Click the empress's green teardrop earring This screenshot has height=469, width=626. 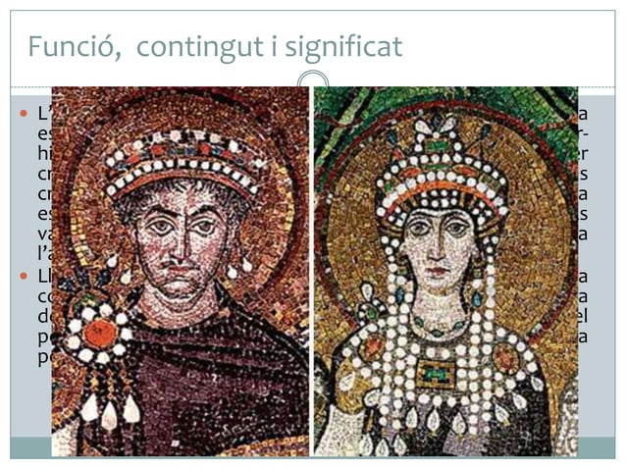coord(477,298)
